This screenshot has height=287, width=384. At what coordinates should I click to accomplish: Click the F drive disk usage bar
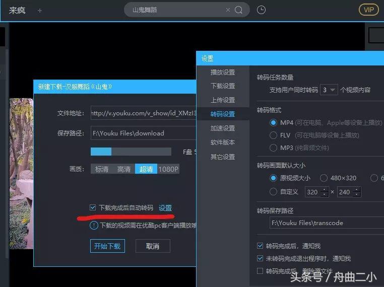[x=131, y=152]
